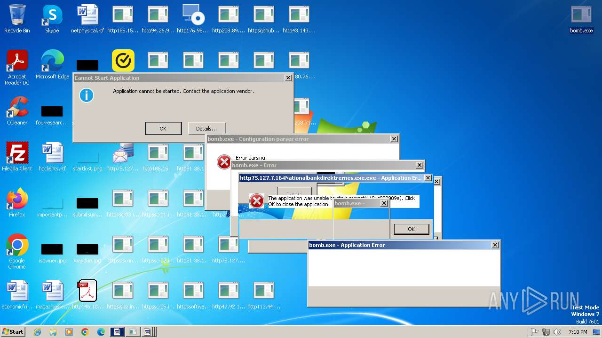Select the magazineslic Word document

coord(52,295)
